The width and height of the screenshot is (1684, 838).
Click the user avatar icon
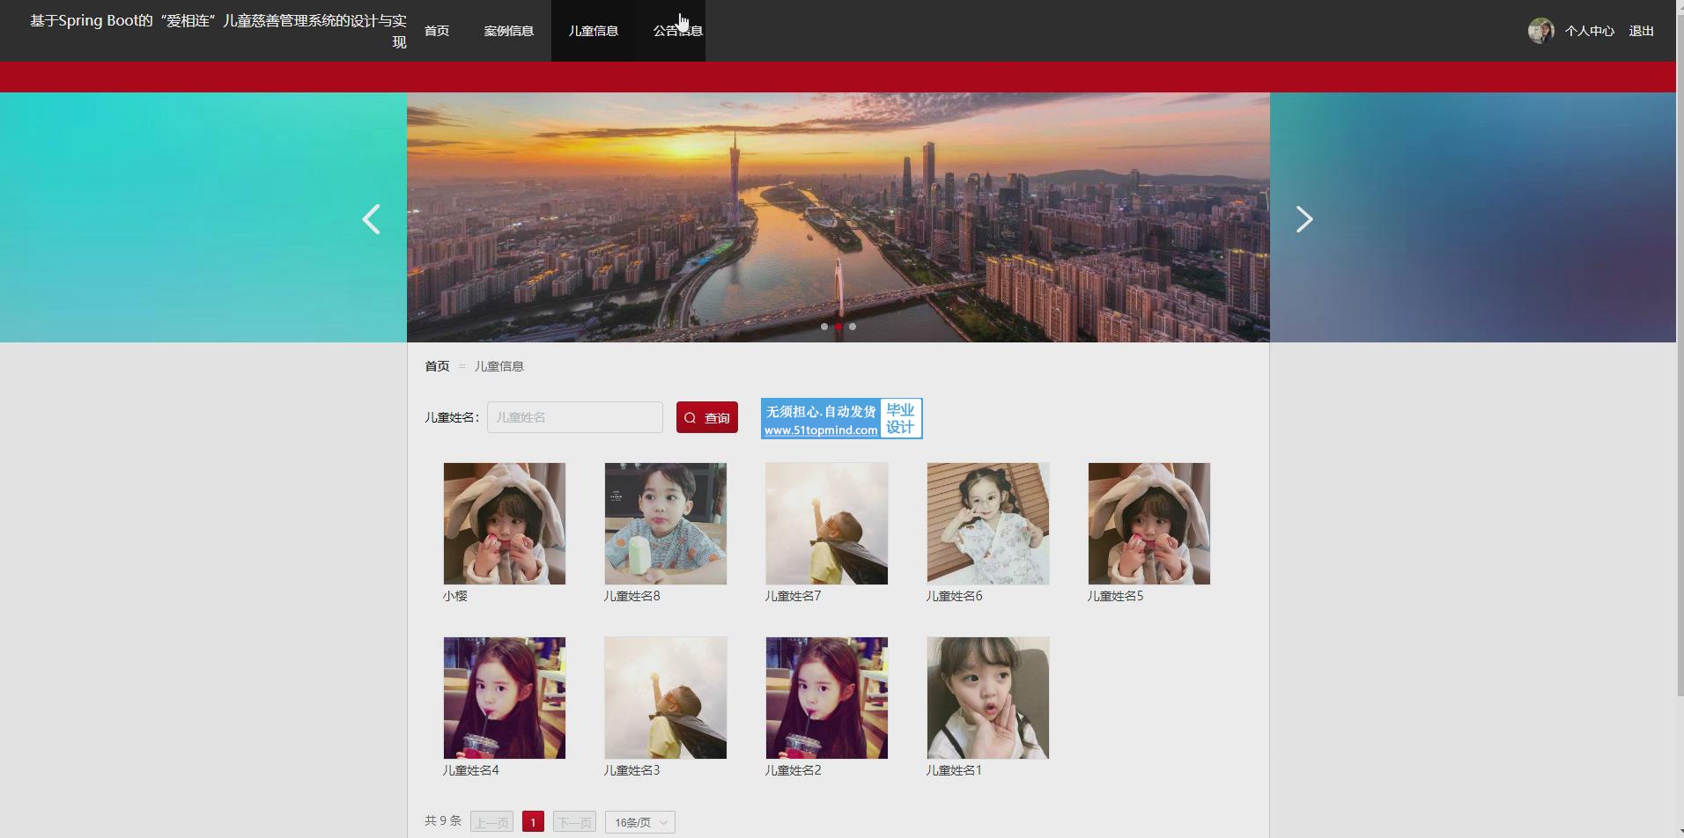1540,31
